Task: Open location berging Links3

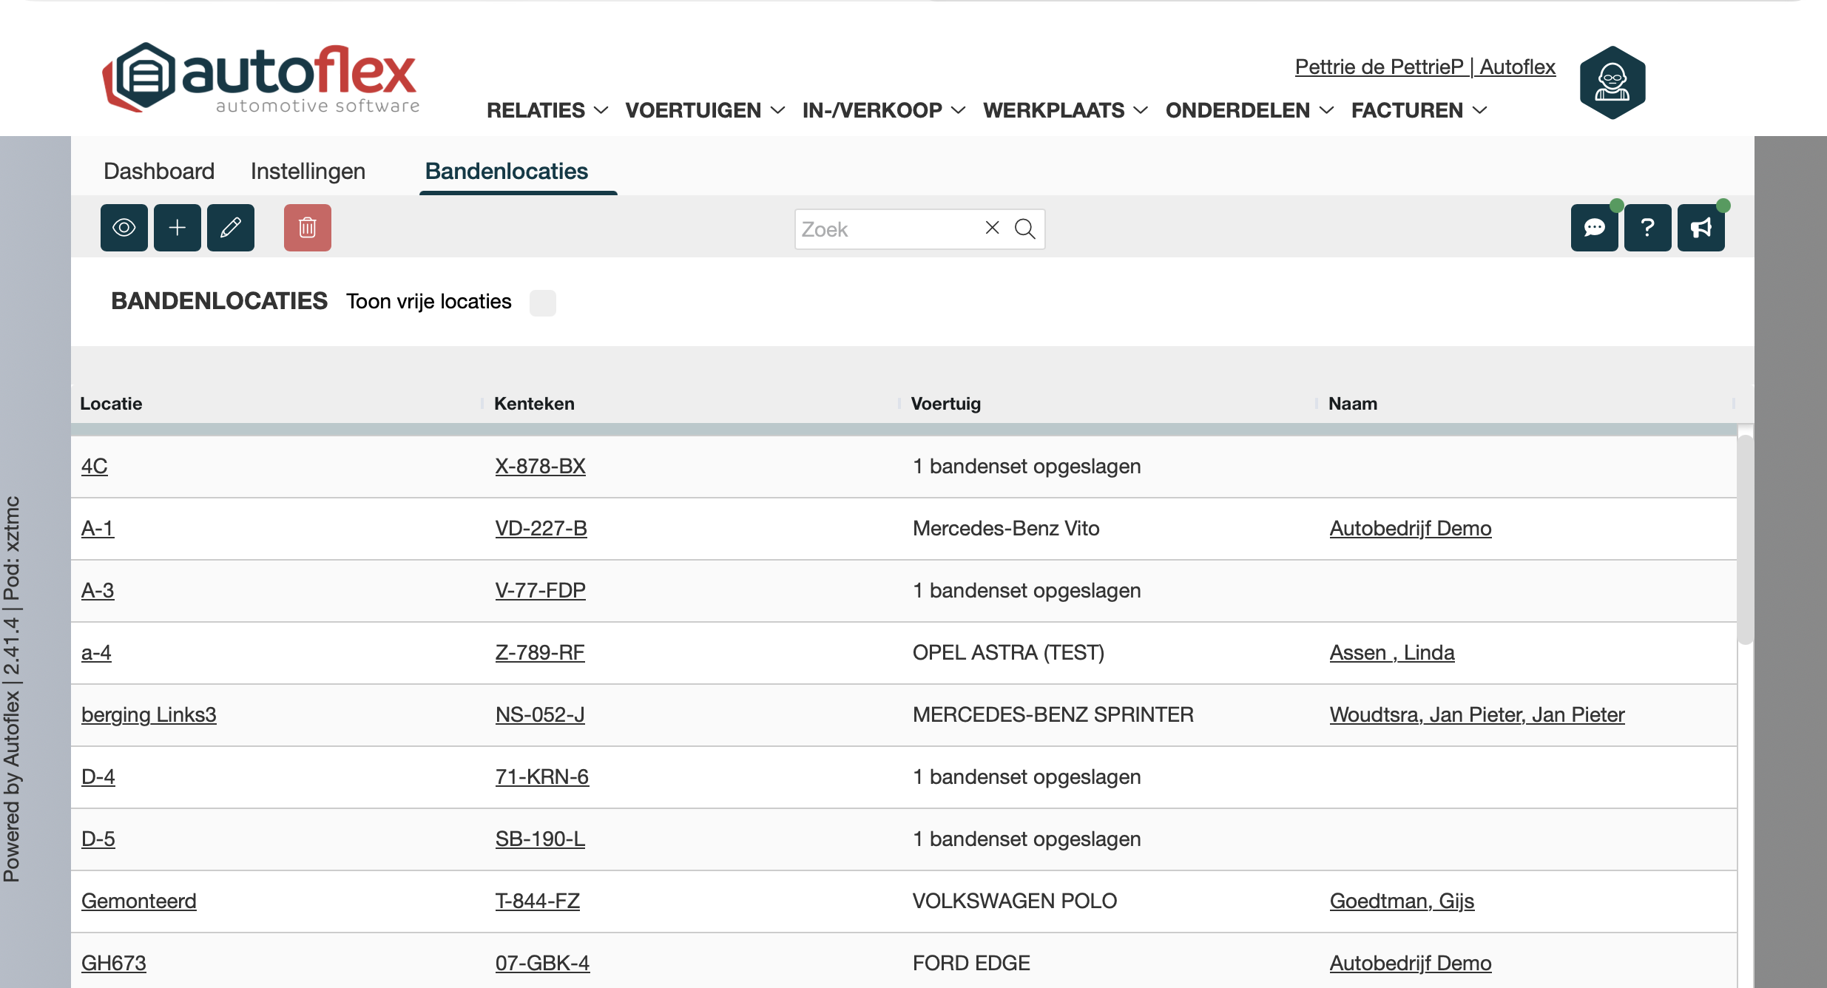Action: coord(148,714)
